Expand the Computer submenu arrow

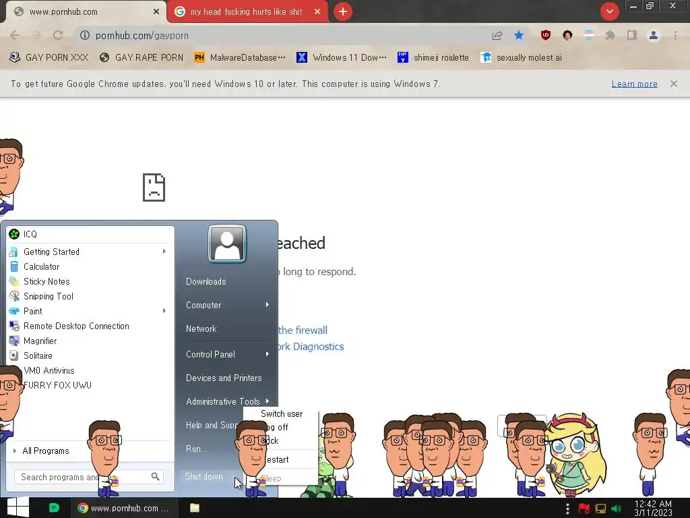coord(267,305)
